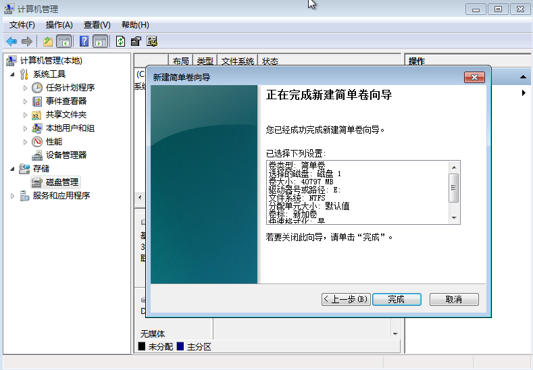533x370 pixels.
Task: Open 共享文件夹 tree item
Action: pyautogui.click(x=66, y=115)
